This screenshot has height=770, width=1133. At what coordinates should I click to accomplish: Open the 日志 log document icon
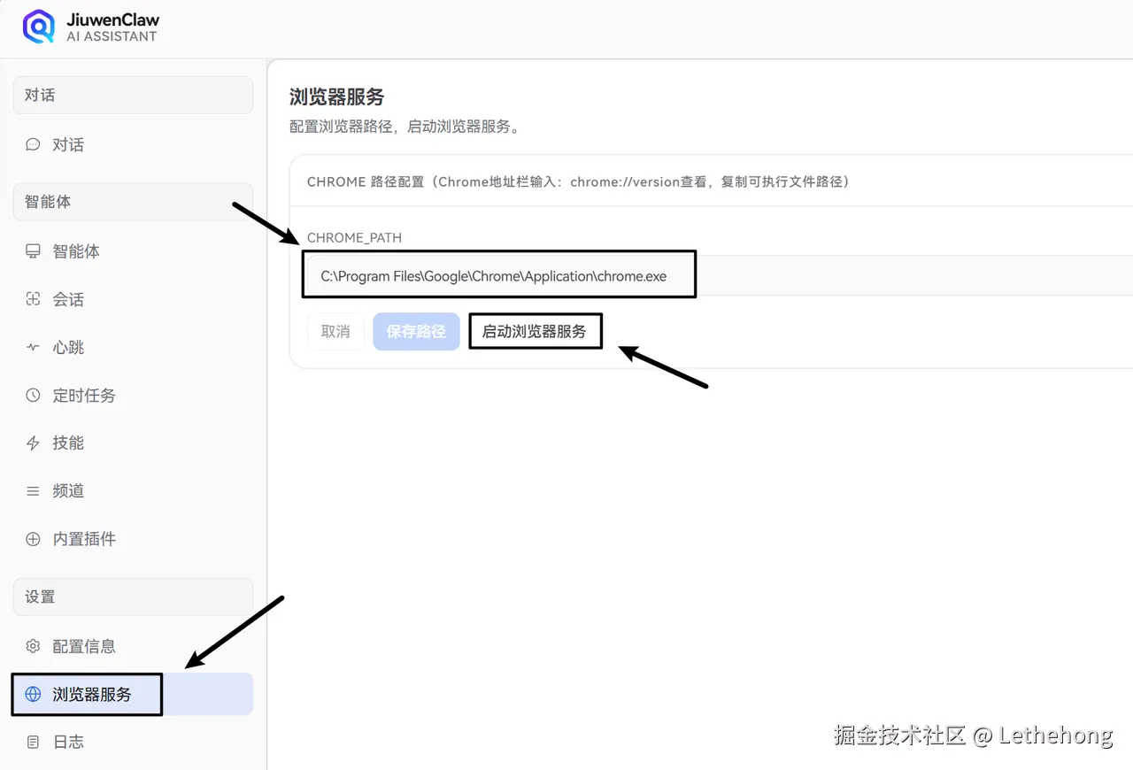tap(33, 742)
